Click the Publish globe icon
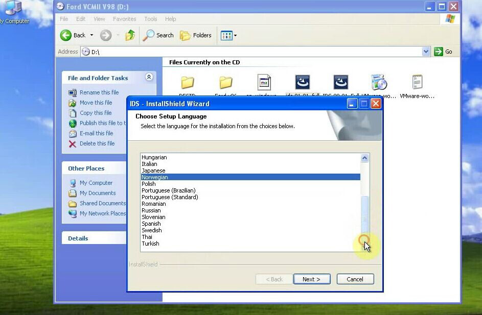Viewport: 482px width, 315px height. 73,124
